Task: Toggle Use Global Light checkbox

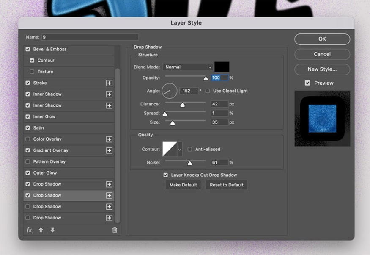Action: coord(208,91)
